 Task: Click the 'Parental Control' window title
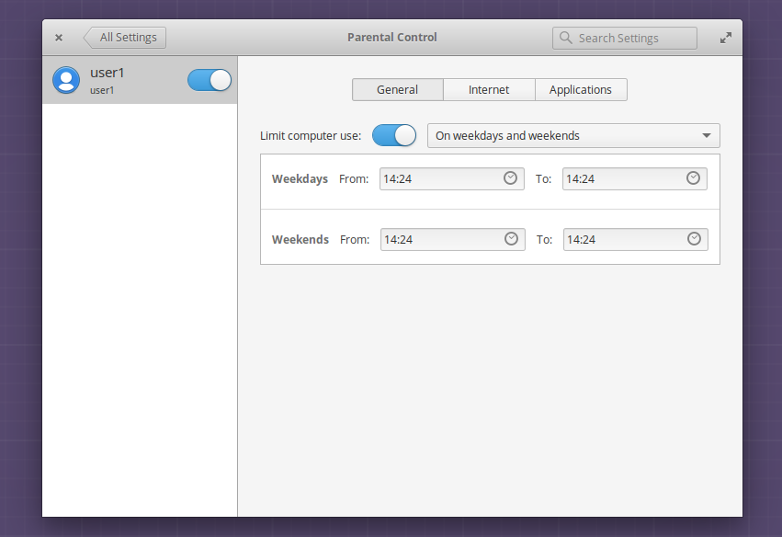tap(392, 38)
